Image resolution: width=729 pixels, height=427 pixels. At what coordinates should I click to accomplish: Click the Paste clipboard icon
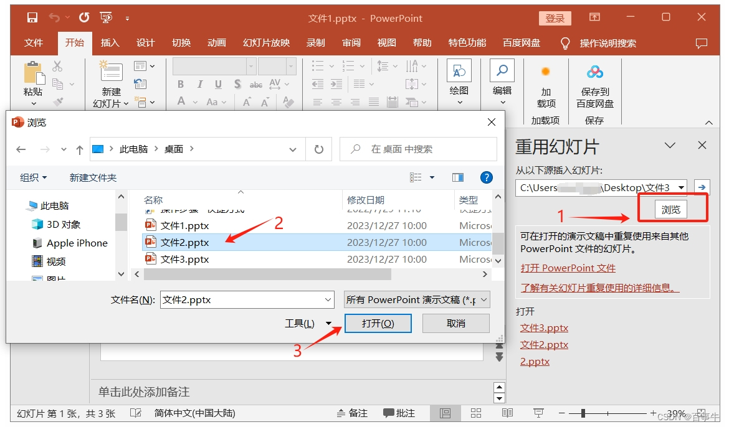(x=34, y=73)
